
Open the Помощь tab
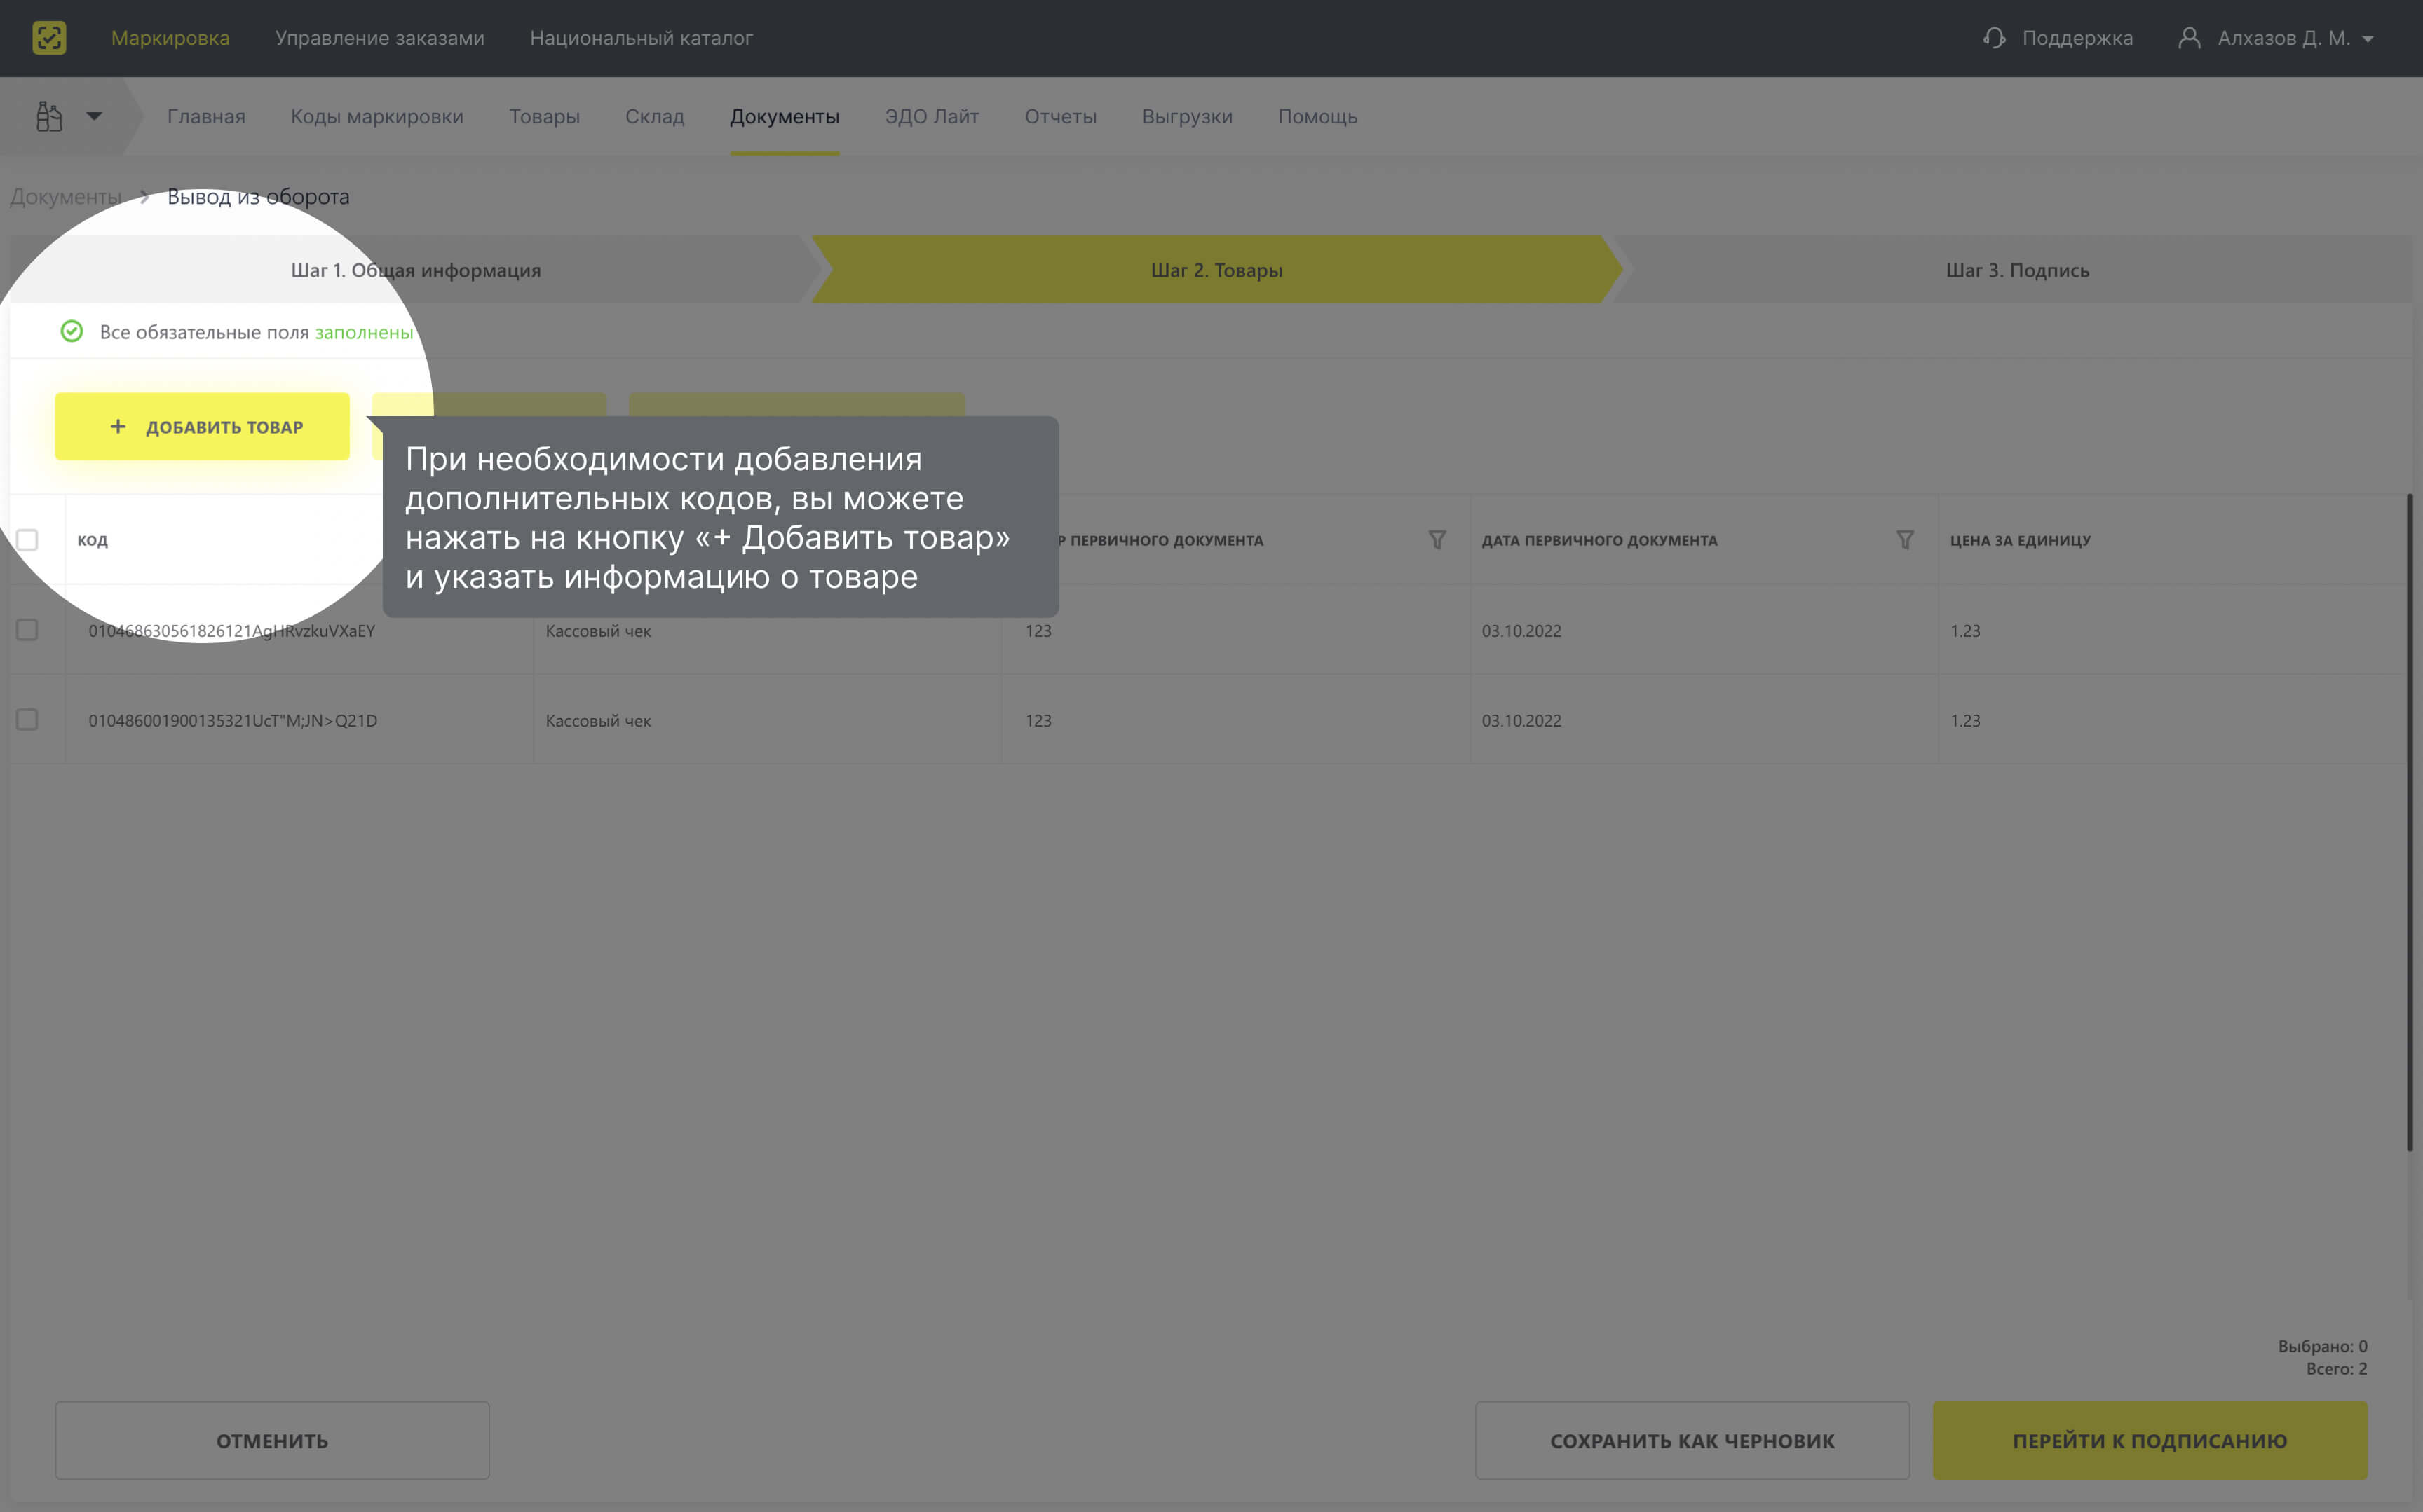[1317, 116]
